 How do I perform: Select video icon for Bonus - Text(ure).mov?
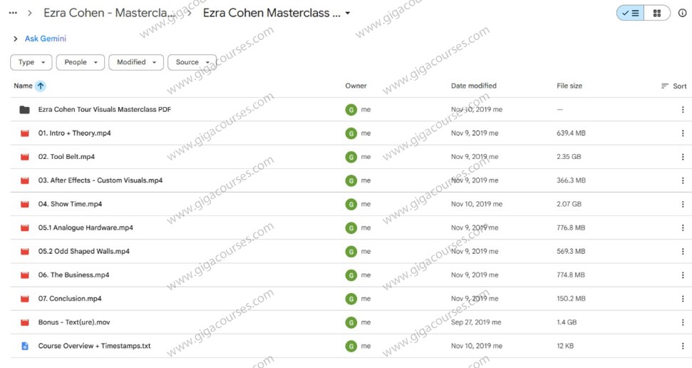point(25,322)
